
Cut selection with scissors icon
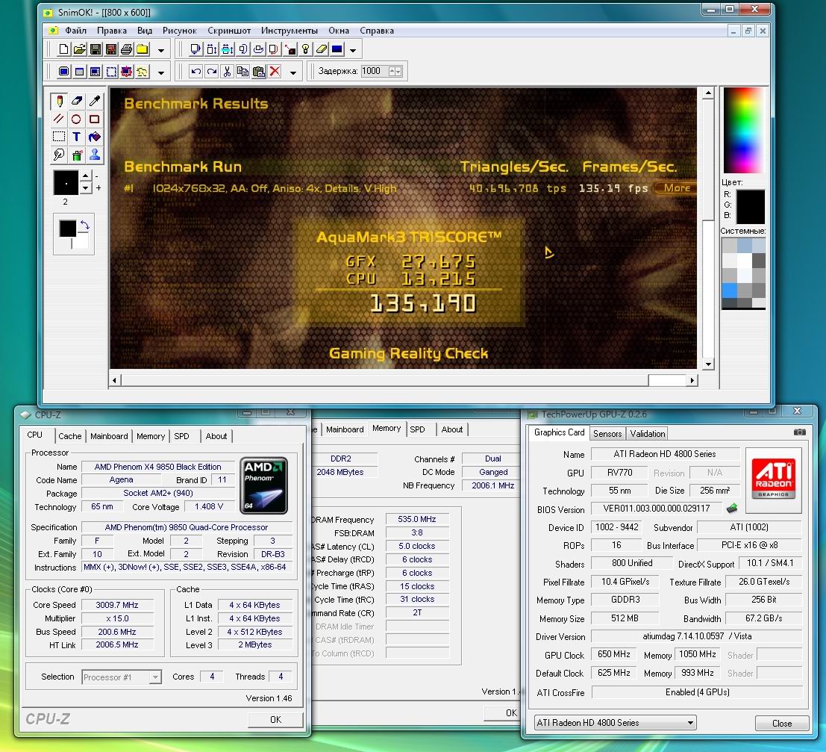pyautogui.click(x=227, y=72)
